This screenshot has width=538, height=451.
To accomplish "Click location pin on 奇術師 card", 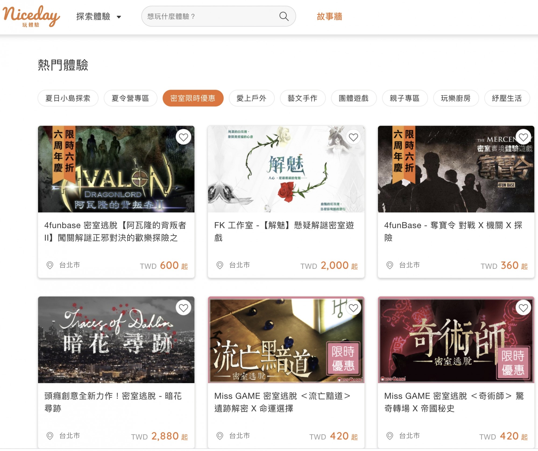I will click(390, 436).
